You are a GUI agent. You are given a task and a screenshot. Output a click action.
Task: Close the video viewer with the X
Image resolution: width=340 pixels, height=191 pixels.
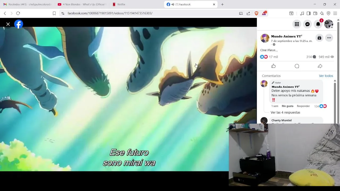click(x=8, y=24)
